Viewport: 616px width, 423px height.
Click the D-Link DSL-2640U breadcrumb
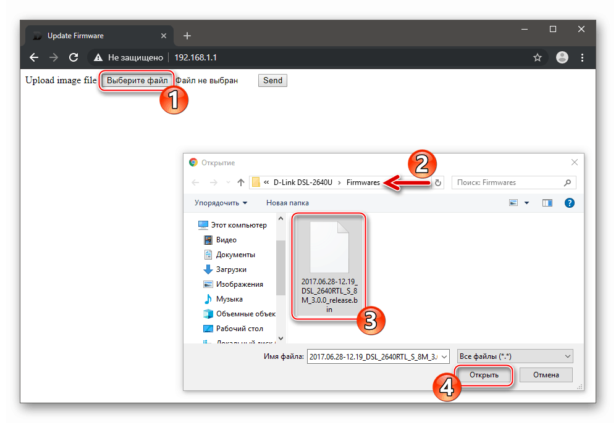click(x=303, y=183)
